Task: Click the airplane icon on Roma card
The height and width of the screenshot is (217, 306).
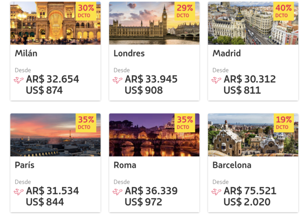Action: click(118, 192)
